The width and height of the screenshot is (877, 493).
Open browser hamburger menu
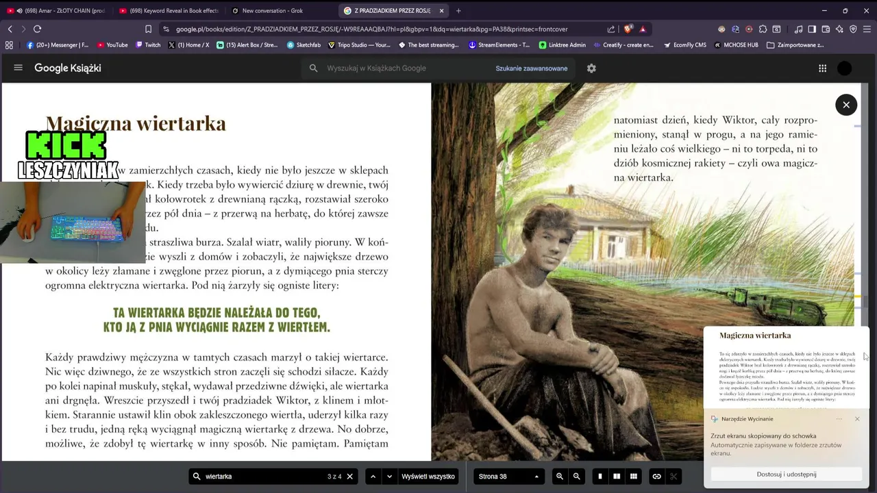867,29
